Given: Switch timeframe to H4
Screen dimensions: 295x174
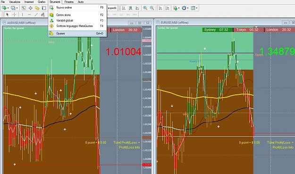Looking at the screenshot, I should pos(114,15).
